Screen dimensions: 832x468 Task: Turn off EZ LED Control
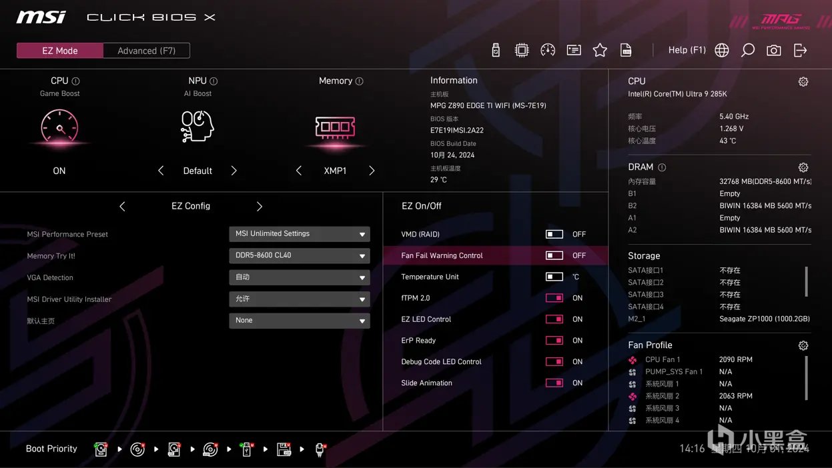[x=554, y=319]
